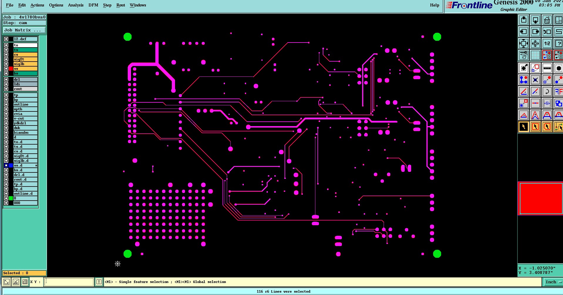Open the Rout menu
This screenshot has width=563, height=295.
[x=121, y=5]
